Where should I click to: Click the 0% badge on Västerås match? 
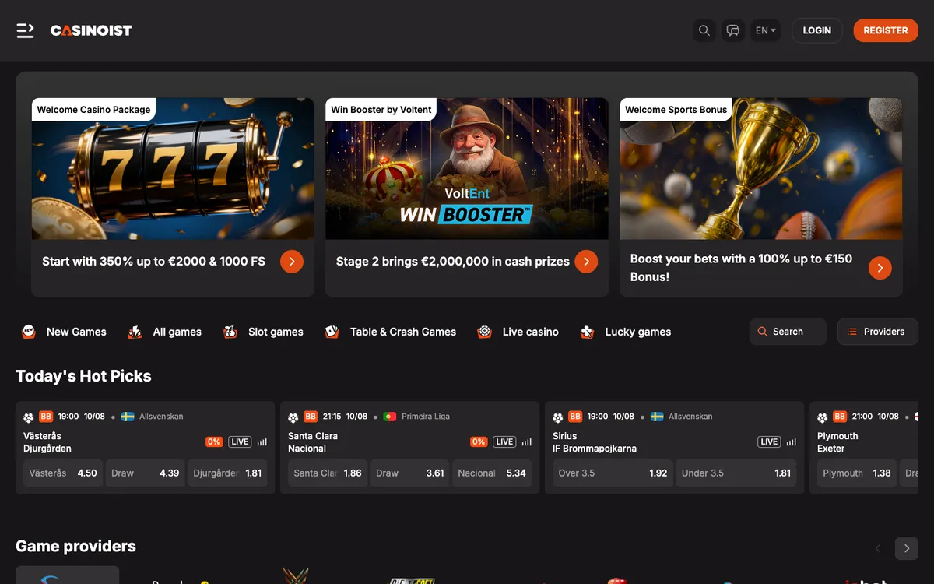tap(214, 442)
